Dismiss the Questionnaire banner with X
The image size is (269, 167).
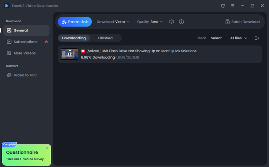pyautogui.click(x=47, y=148)
